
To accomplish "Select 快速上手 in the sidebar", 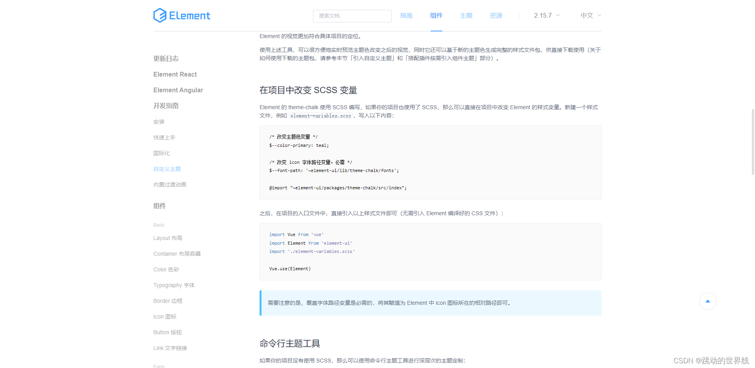I will 164,137.
